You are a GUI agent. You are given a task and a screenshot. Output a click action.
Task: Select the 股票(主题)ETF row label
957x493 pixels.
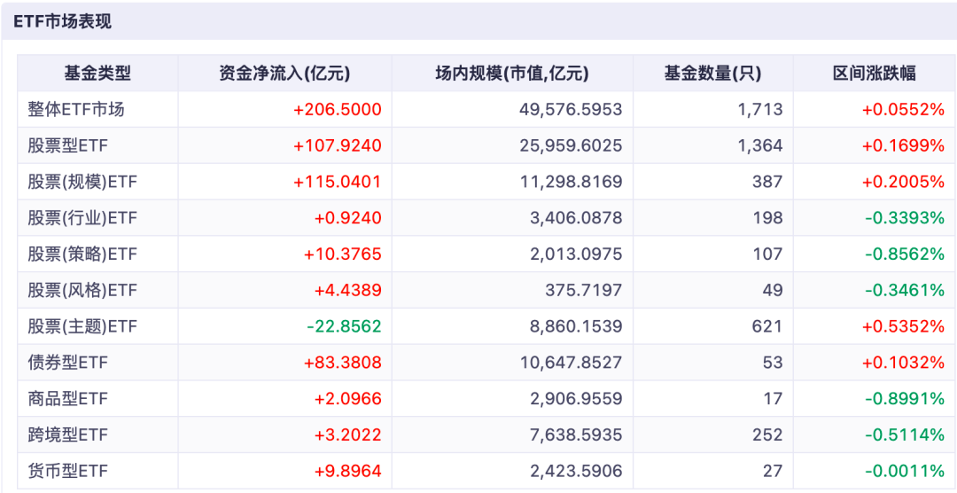pyautogui.click(x=82, y=327)
